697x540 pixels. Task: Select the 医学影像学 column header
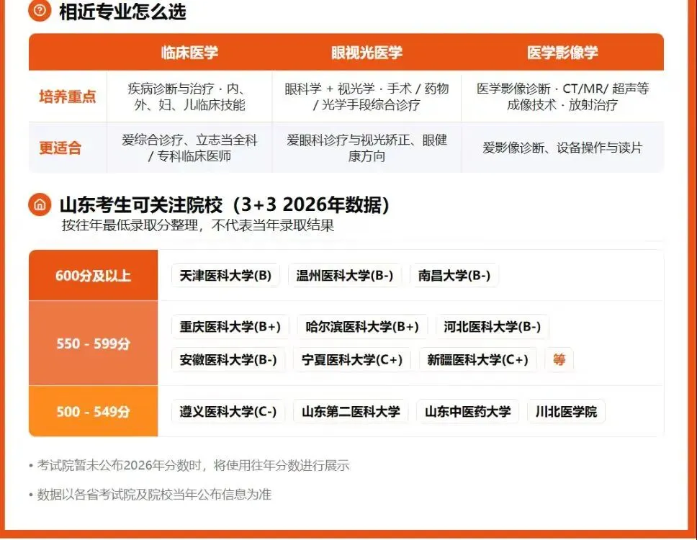click(x=562, y=53)
